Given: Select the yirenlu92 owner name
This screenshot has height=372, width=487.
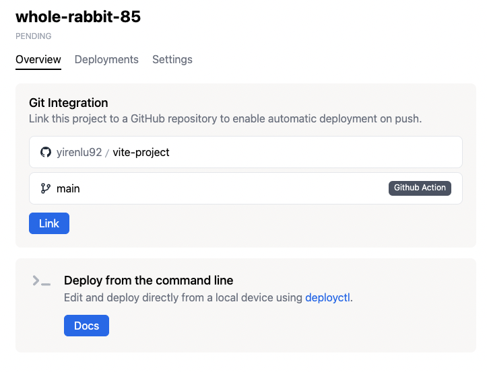Looking at the screenshot, I should coord(79,152).
